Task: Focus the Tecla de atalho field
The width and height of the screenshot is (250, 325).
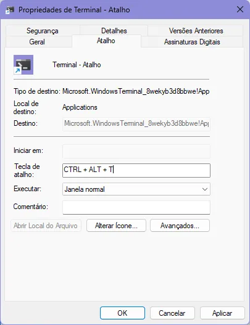Action: (x=136, y=170)
